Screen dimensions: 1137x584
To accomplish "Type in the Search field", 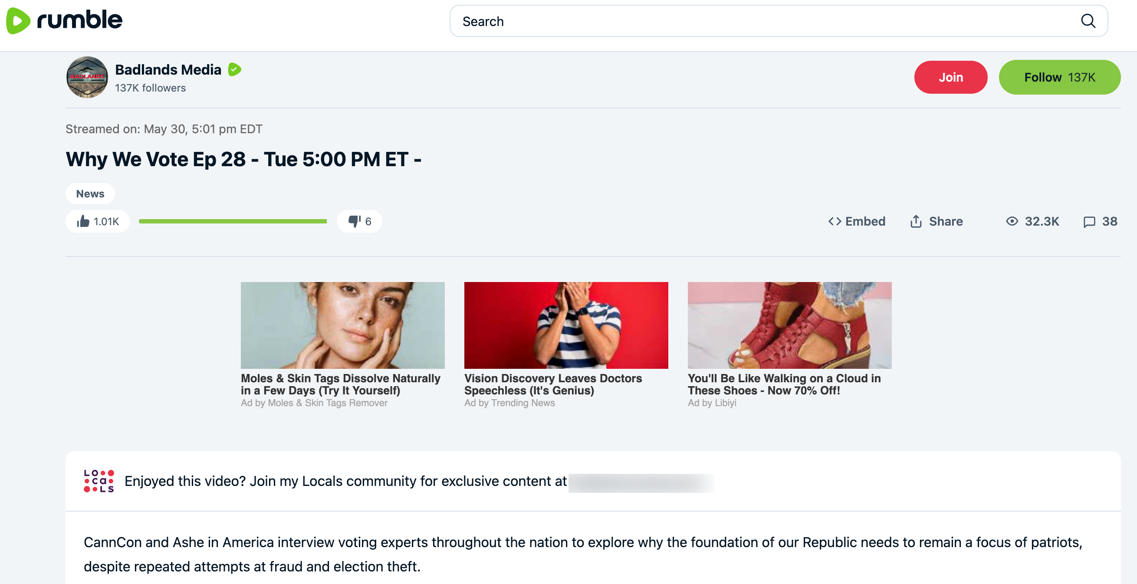I will click(x=750, y=21).
